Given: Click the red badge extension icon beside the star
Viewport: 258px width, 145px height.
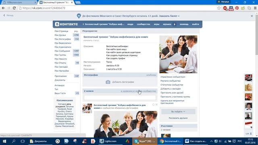Looking at the screenshot, I should point(225,8).
